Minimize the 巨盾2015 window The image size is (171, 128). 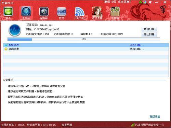pos(157,2)
